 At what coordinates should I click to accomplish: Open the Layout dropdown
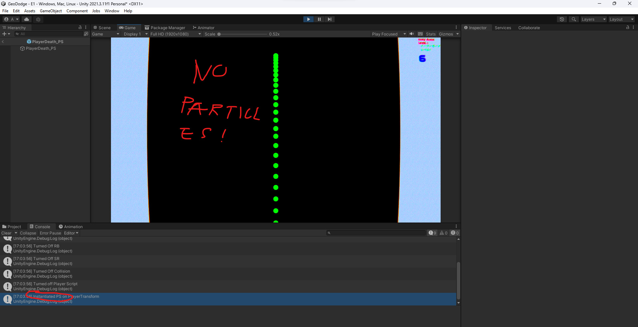tap(621, 19)
